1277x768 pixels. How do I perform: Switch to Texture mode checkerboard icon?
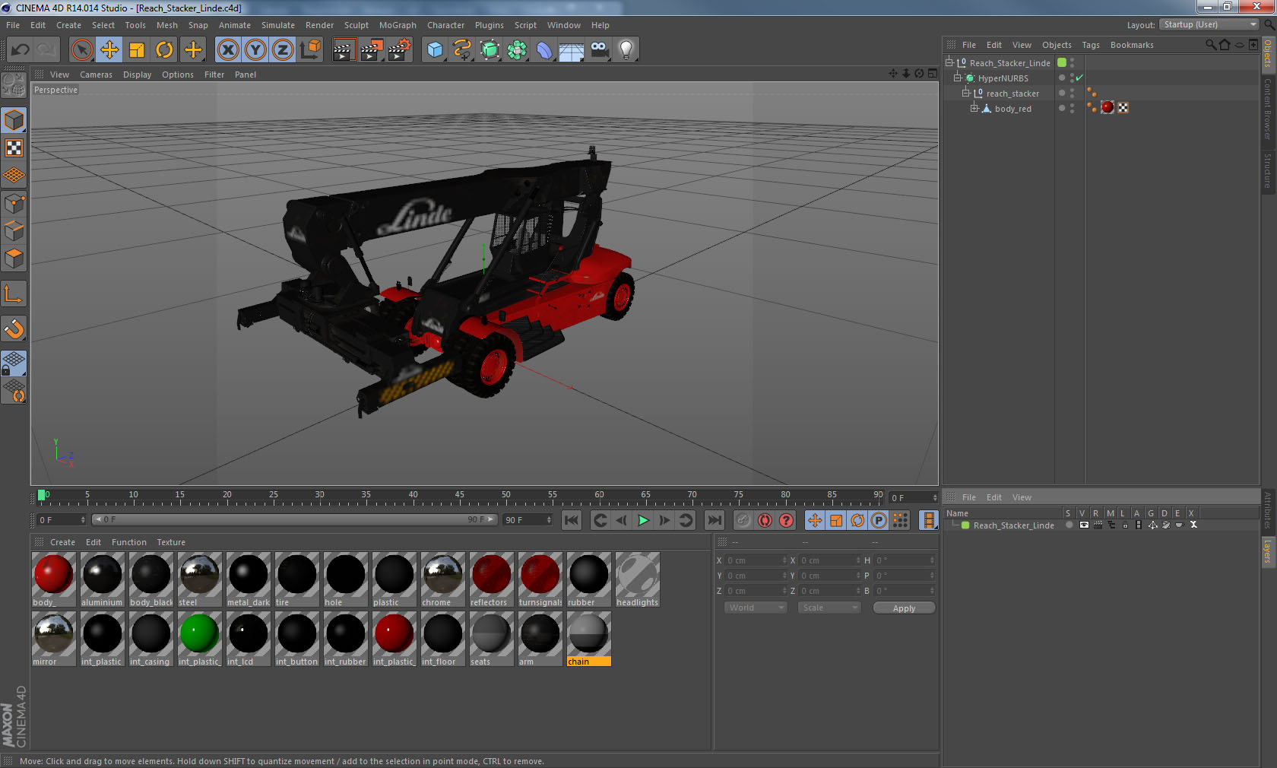(14, 148)
